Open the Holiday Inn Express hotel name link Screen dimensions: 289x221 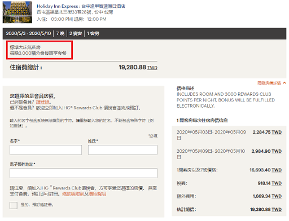(x=81, y=6)
